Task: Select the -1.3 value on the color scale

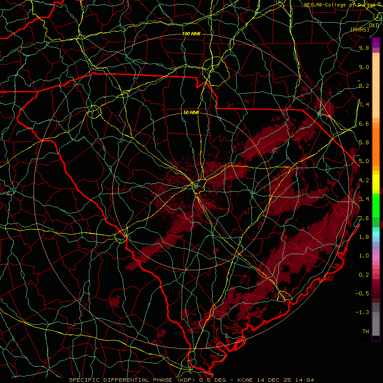Action: 362,312
